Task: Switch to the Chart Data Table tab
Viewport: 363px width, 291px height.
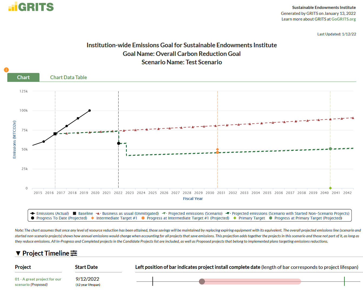Action: [x=68, y=77]
